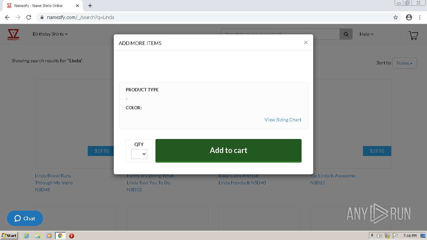Open the volume speaker tray icon

pyautogui.click(x=379, y=236)
